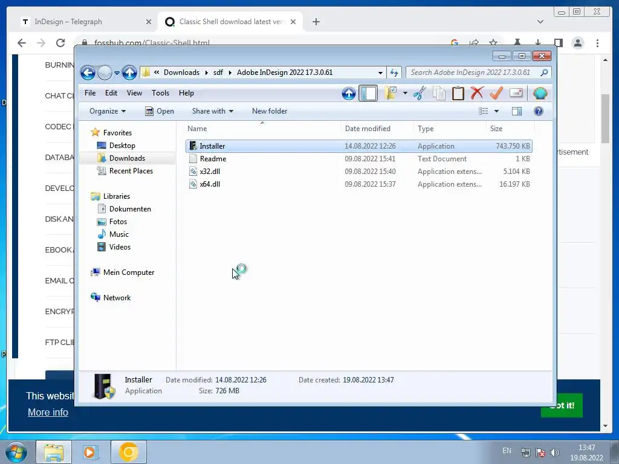
Task: Expand breadcrumb arrow after Downloads
Action: 207,72
